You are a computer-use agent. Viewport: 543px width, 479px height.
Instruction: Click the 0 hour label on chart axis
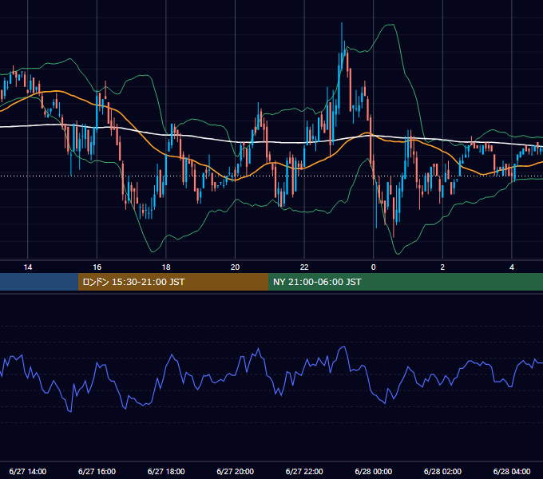point(374,267)
